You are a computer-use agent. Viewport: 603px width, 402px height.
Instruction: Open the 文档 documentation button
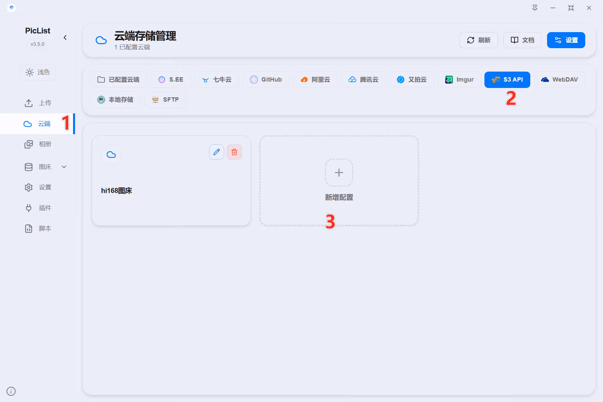click(x=523, y=40)
